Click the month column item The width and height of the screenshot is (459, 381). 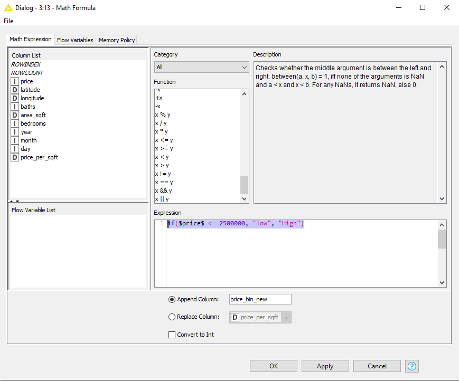29,140
